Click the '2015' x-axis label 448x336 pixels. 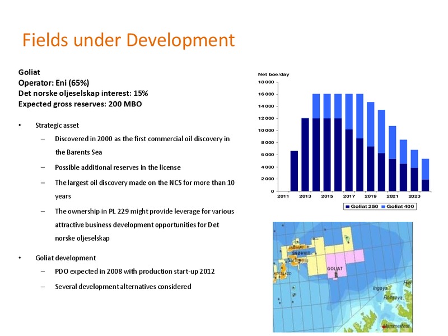click(327, 197)
